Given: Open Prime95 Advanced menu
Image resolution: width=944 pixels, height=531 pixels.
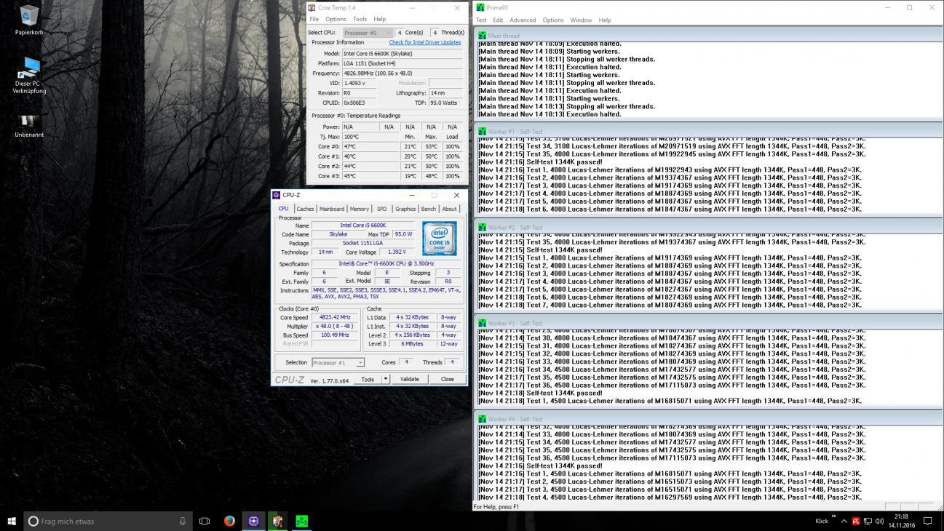Looking at the screenshot, I should click(x=523, y=20).
